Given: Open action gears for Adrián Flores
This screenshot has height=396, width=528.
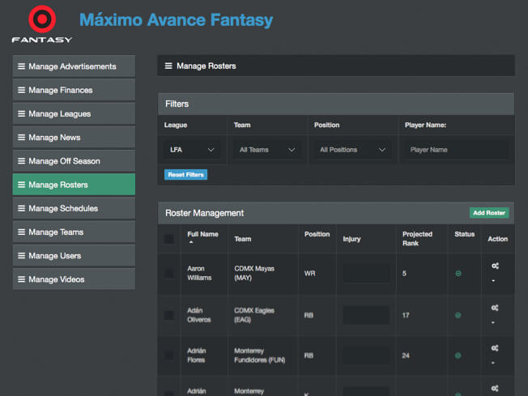Looking at the screenshot, I should 495,348.
